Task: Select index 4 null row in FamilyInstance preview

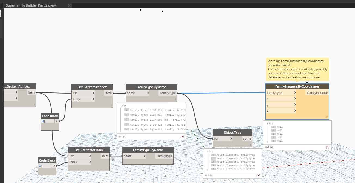Action: pyautogui.click(x=277, y=141)
